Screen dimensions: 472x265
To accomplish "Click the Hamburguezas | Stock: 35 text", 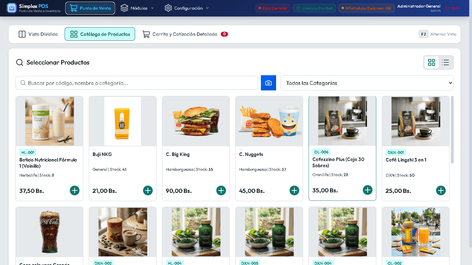I will 189,169.
